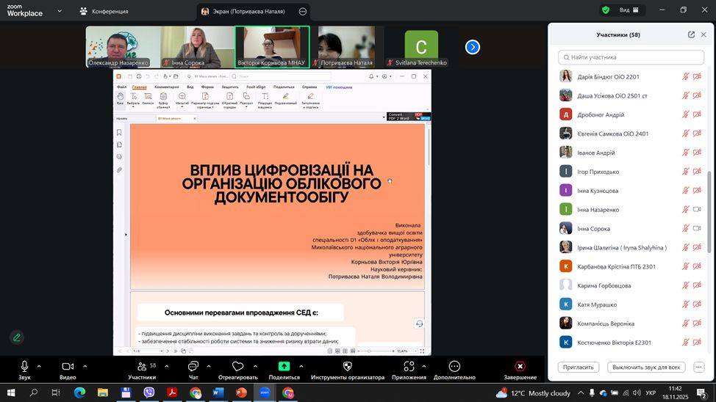The image size is (716, 402).
Task: Toggle microphone for Іванов Андрій
Action: [685, 153]
